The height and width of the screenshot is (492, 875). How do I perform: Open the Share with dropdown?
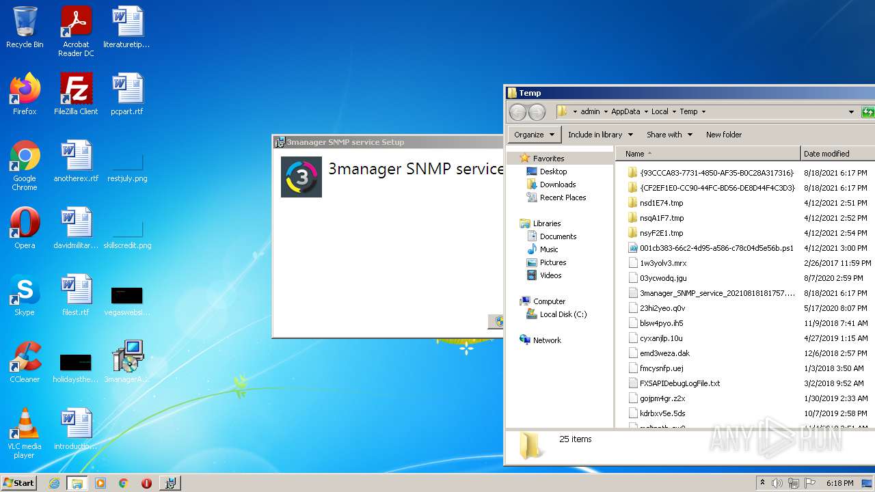click(669, 135)
